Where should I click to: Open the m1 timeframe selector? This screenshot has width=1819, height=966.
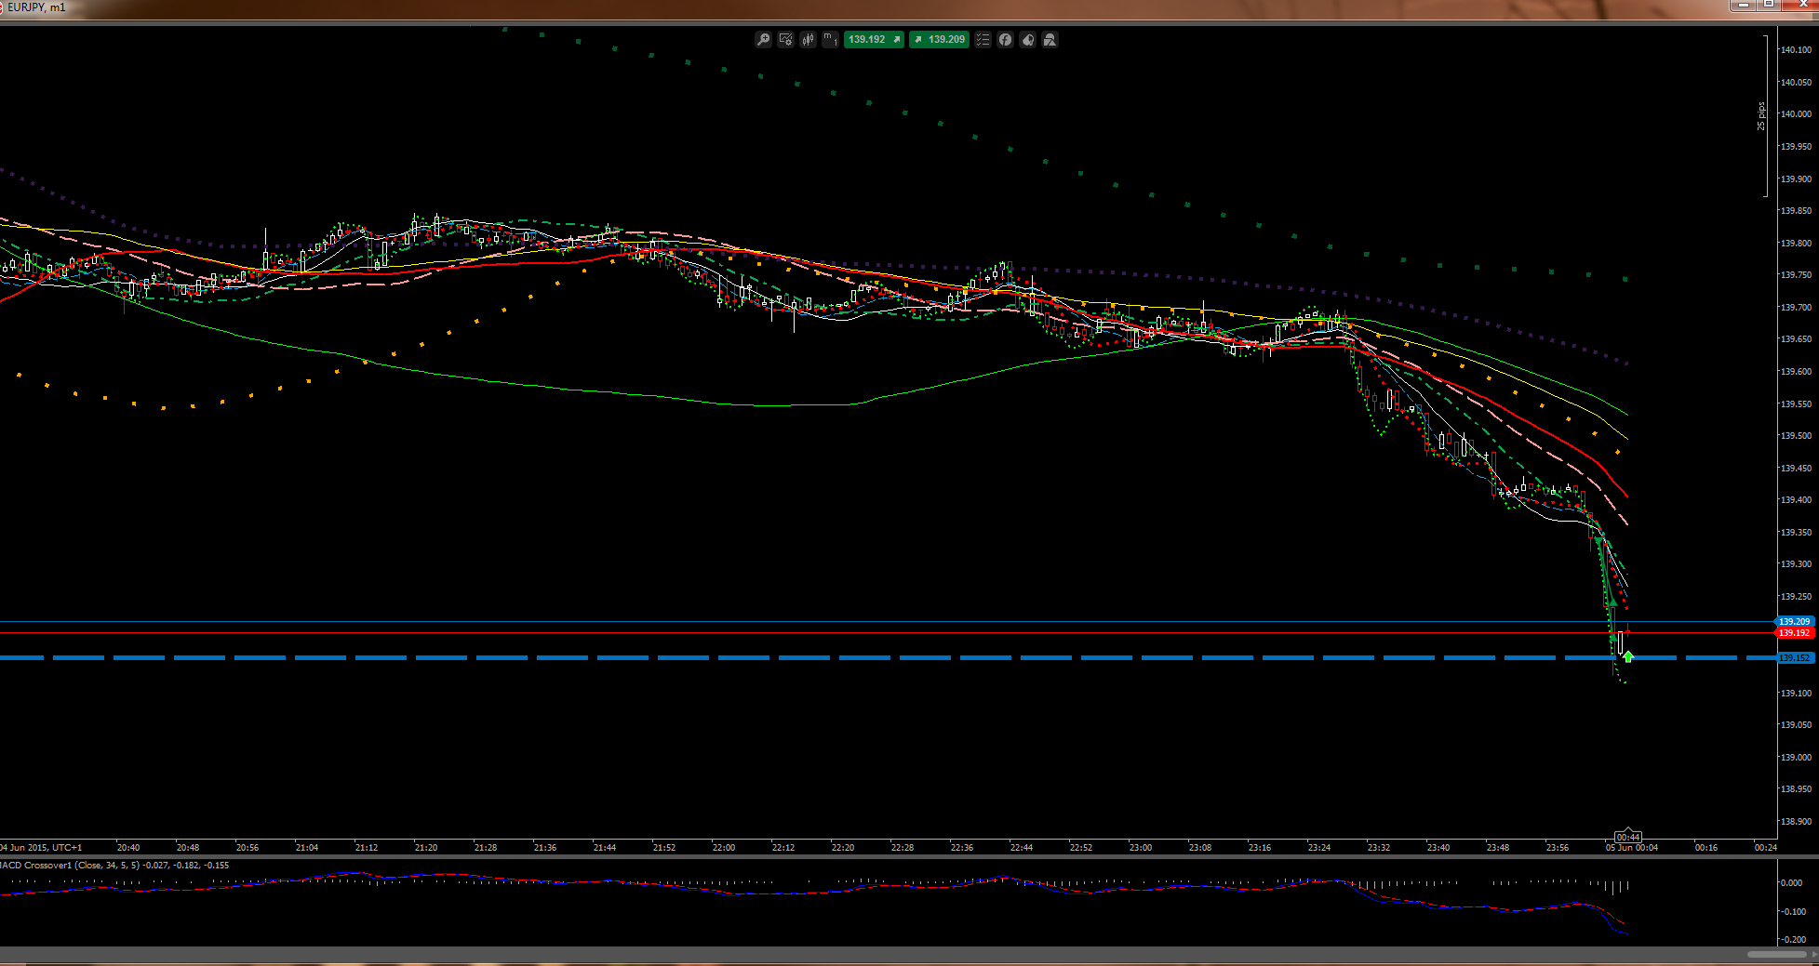(x=831, y=40)
